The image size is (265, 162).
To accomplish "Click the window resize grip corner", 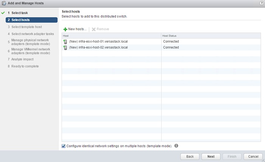I will (x=263, y=160).
